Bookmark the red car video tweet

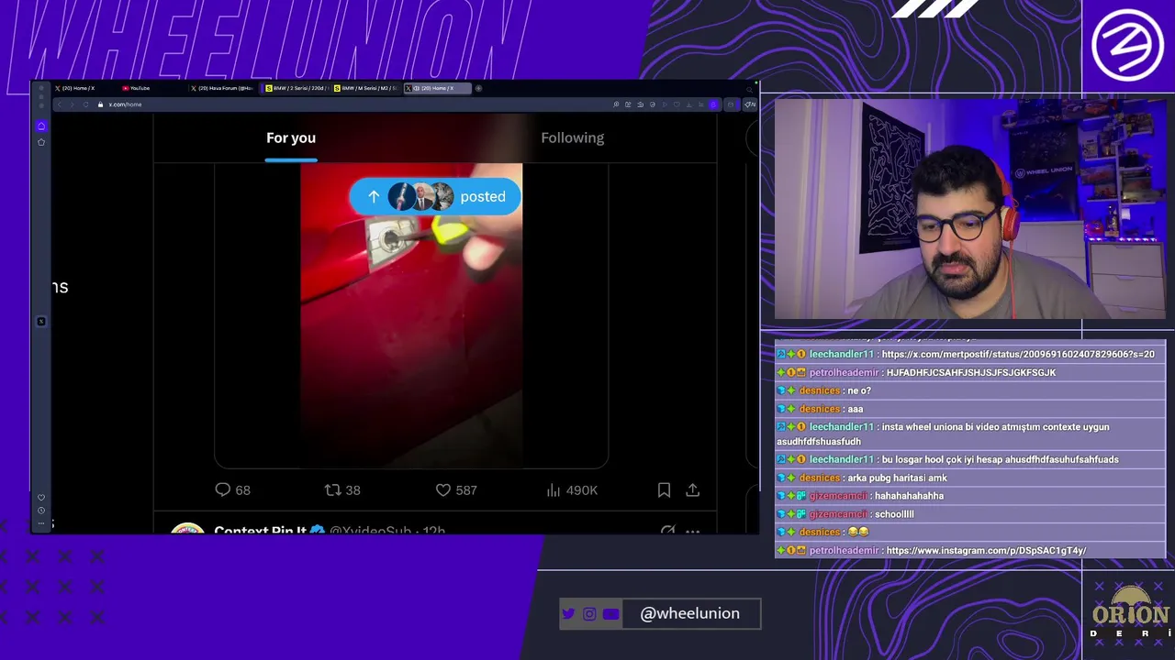pos(664,490)
